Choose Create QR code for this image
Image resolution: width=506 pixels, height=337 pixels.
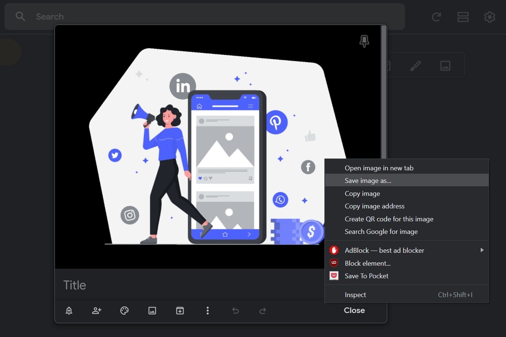407,219
